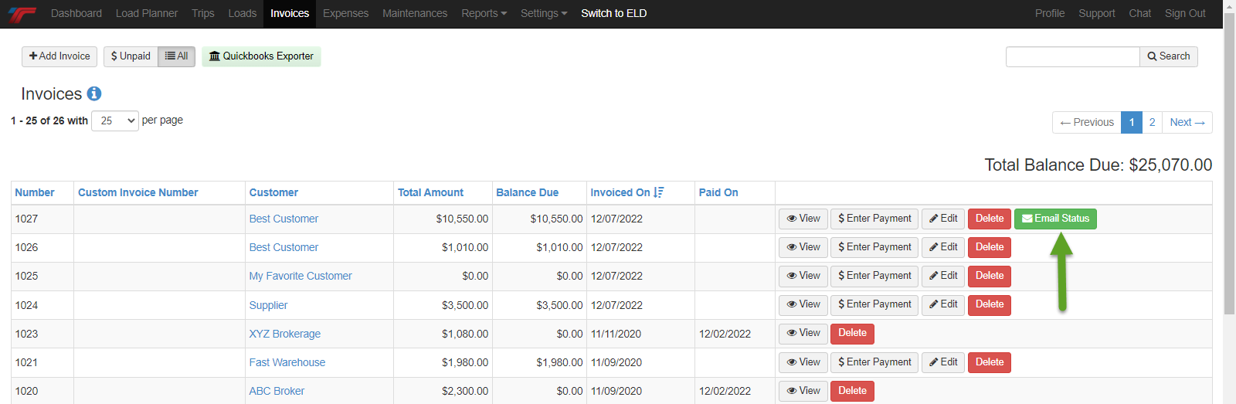The width and height of the screenshot is (1236, 404).
Task: Open the Support link
Action: pyautogui.click(x=1097, y=13)
